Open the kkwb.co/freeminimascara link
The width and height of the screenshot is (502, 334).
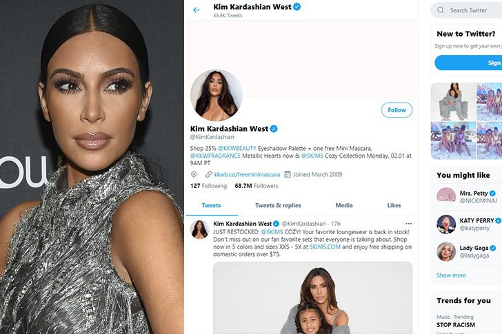tap(247, 174)
